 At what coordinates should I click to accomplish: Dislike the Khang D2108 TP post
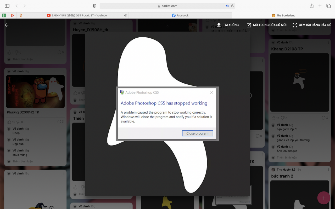point(282,118)
